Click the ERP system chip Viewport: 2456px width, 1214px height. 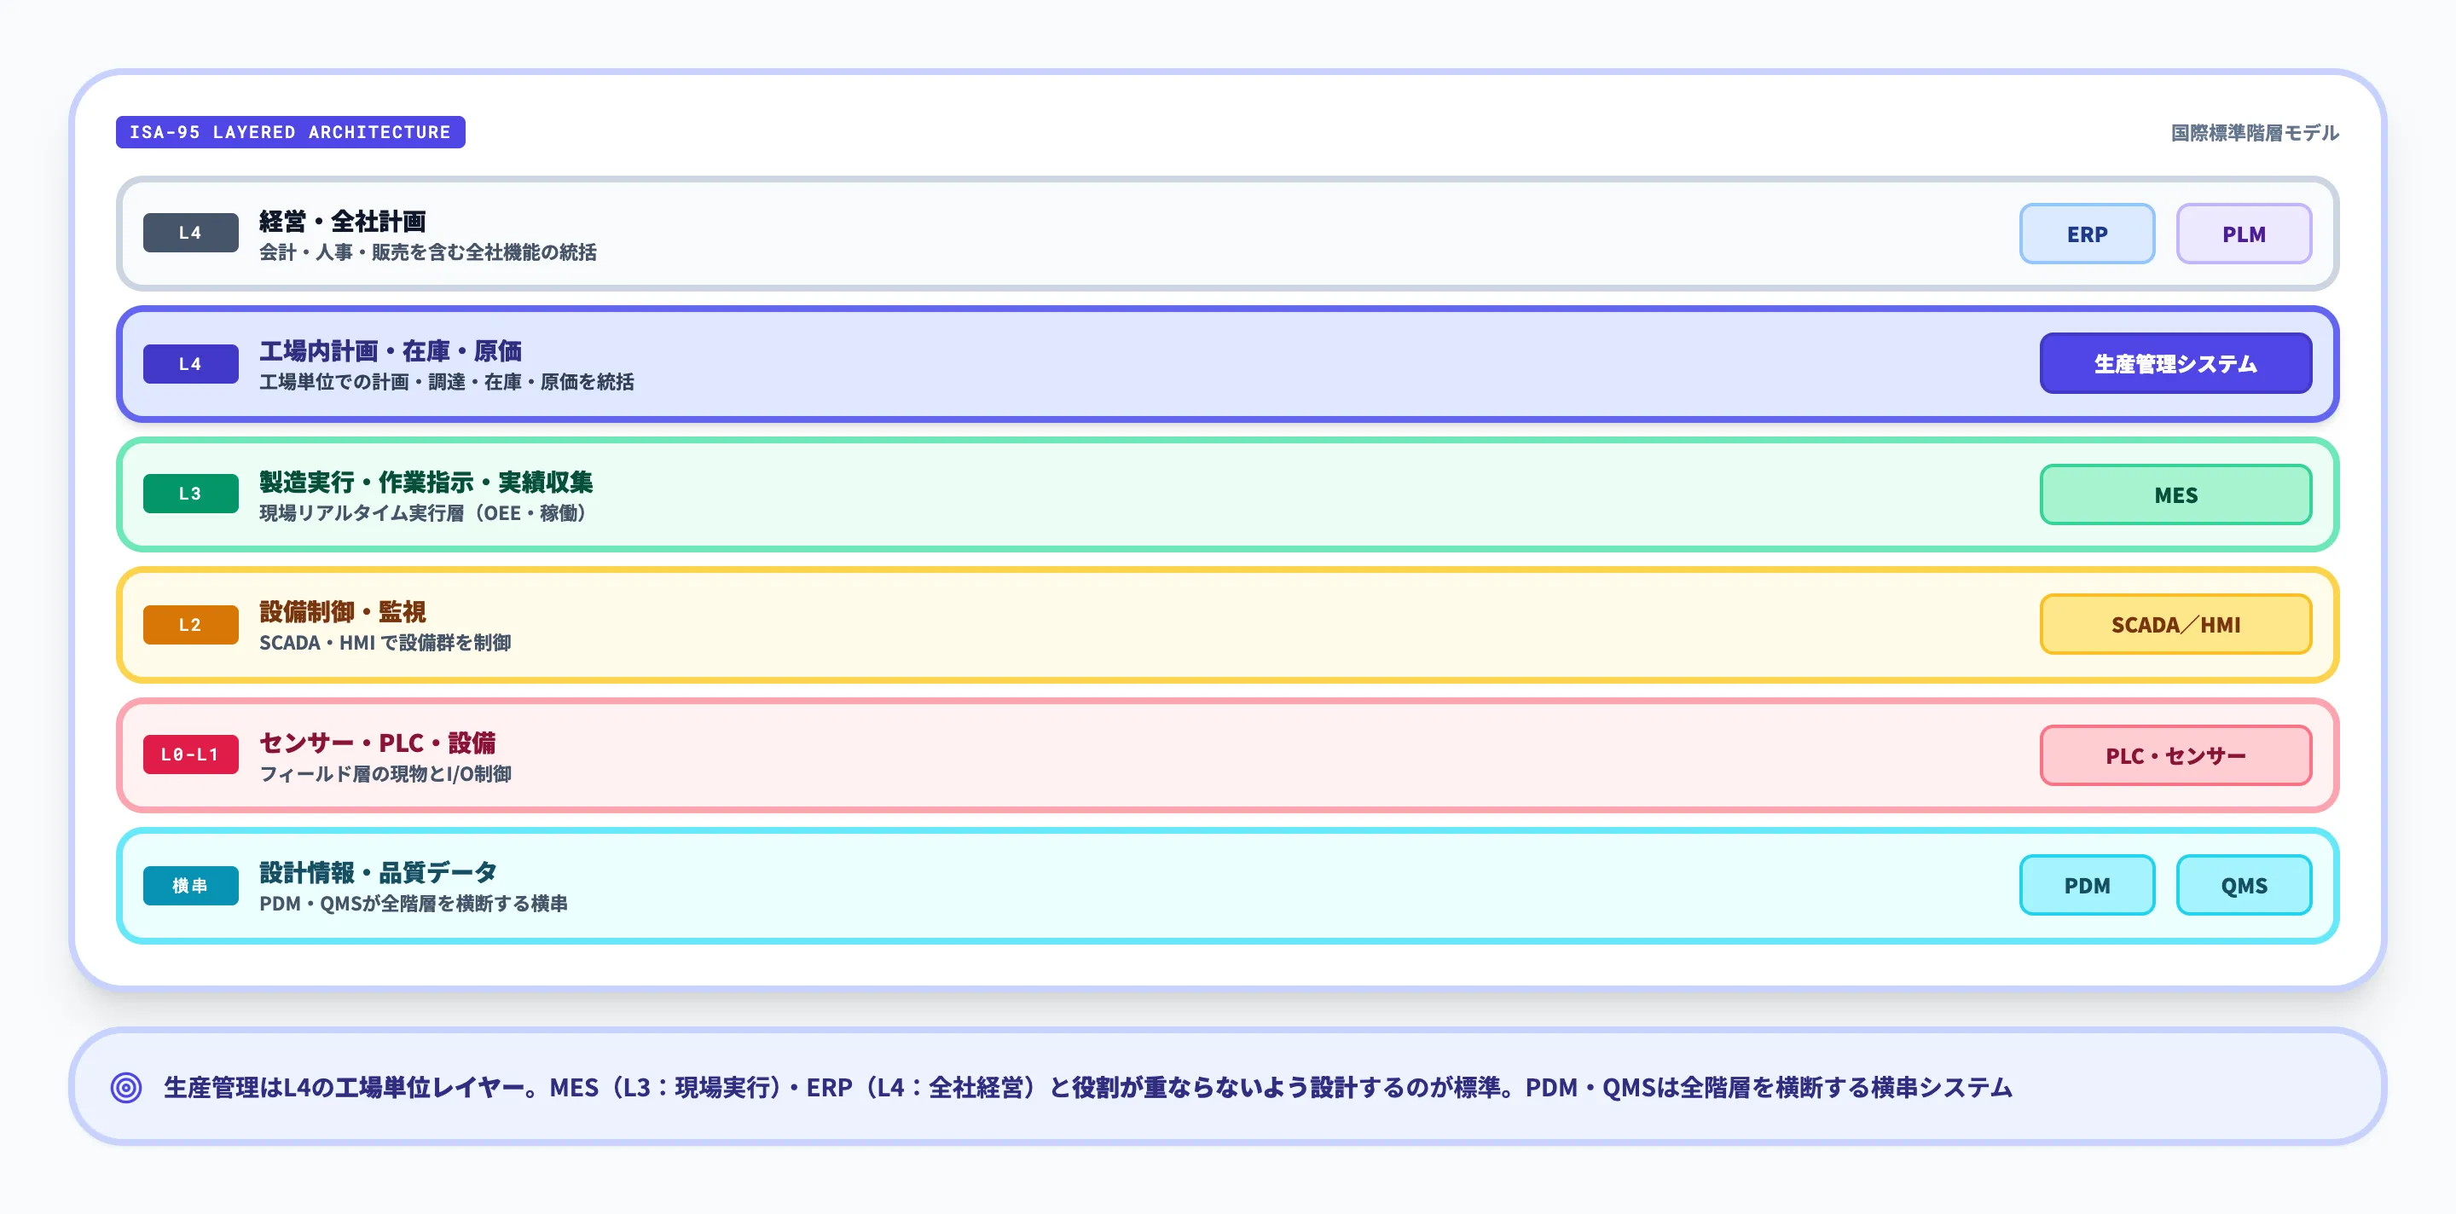click(2086, 234)
